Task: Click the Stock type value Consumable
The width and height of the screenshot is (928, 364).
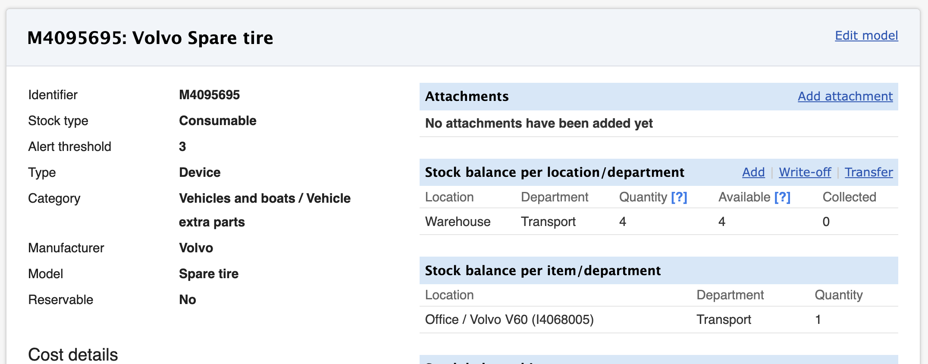Action: pyautogui.click(x=217, y=121)
